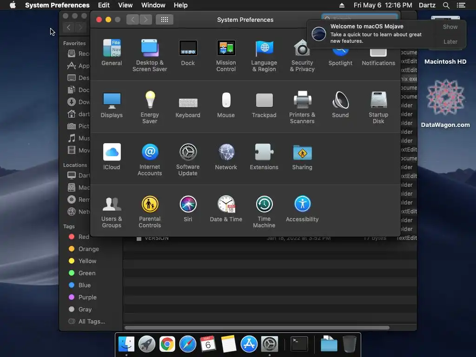The image size is (476, 357).
Task: Open the Sharing preferences pane
Action: tap(302, 157)
